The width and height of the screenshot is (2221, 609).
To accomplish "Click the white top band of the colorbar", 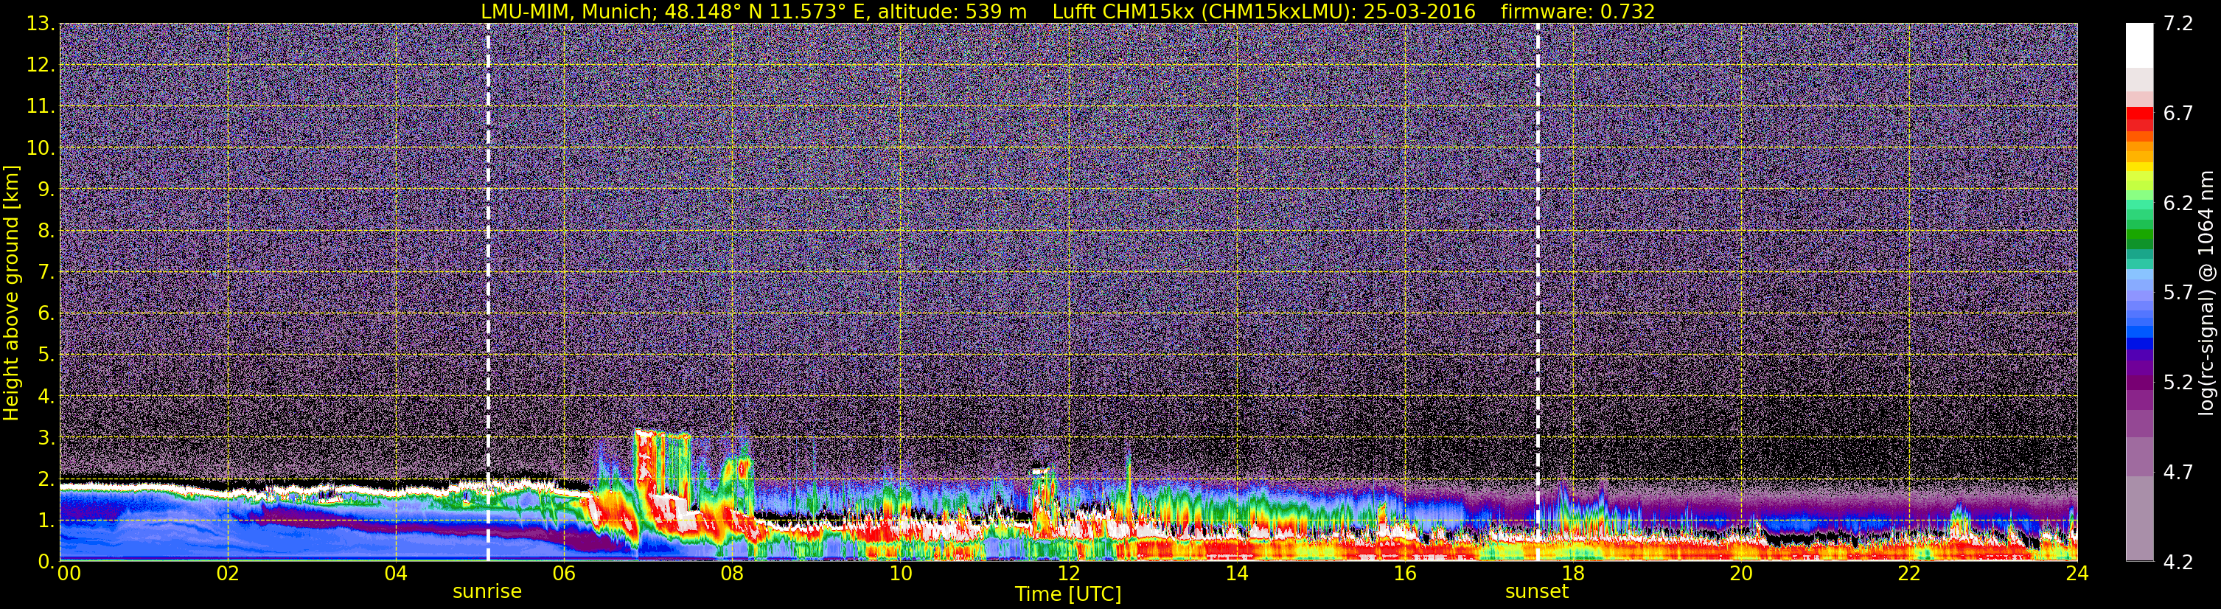I will pos(2139,45).
